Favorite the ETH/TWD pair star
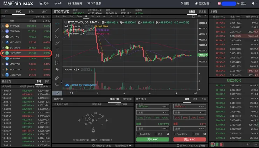259x148 pixels. [3, 31]
